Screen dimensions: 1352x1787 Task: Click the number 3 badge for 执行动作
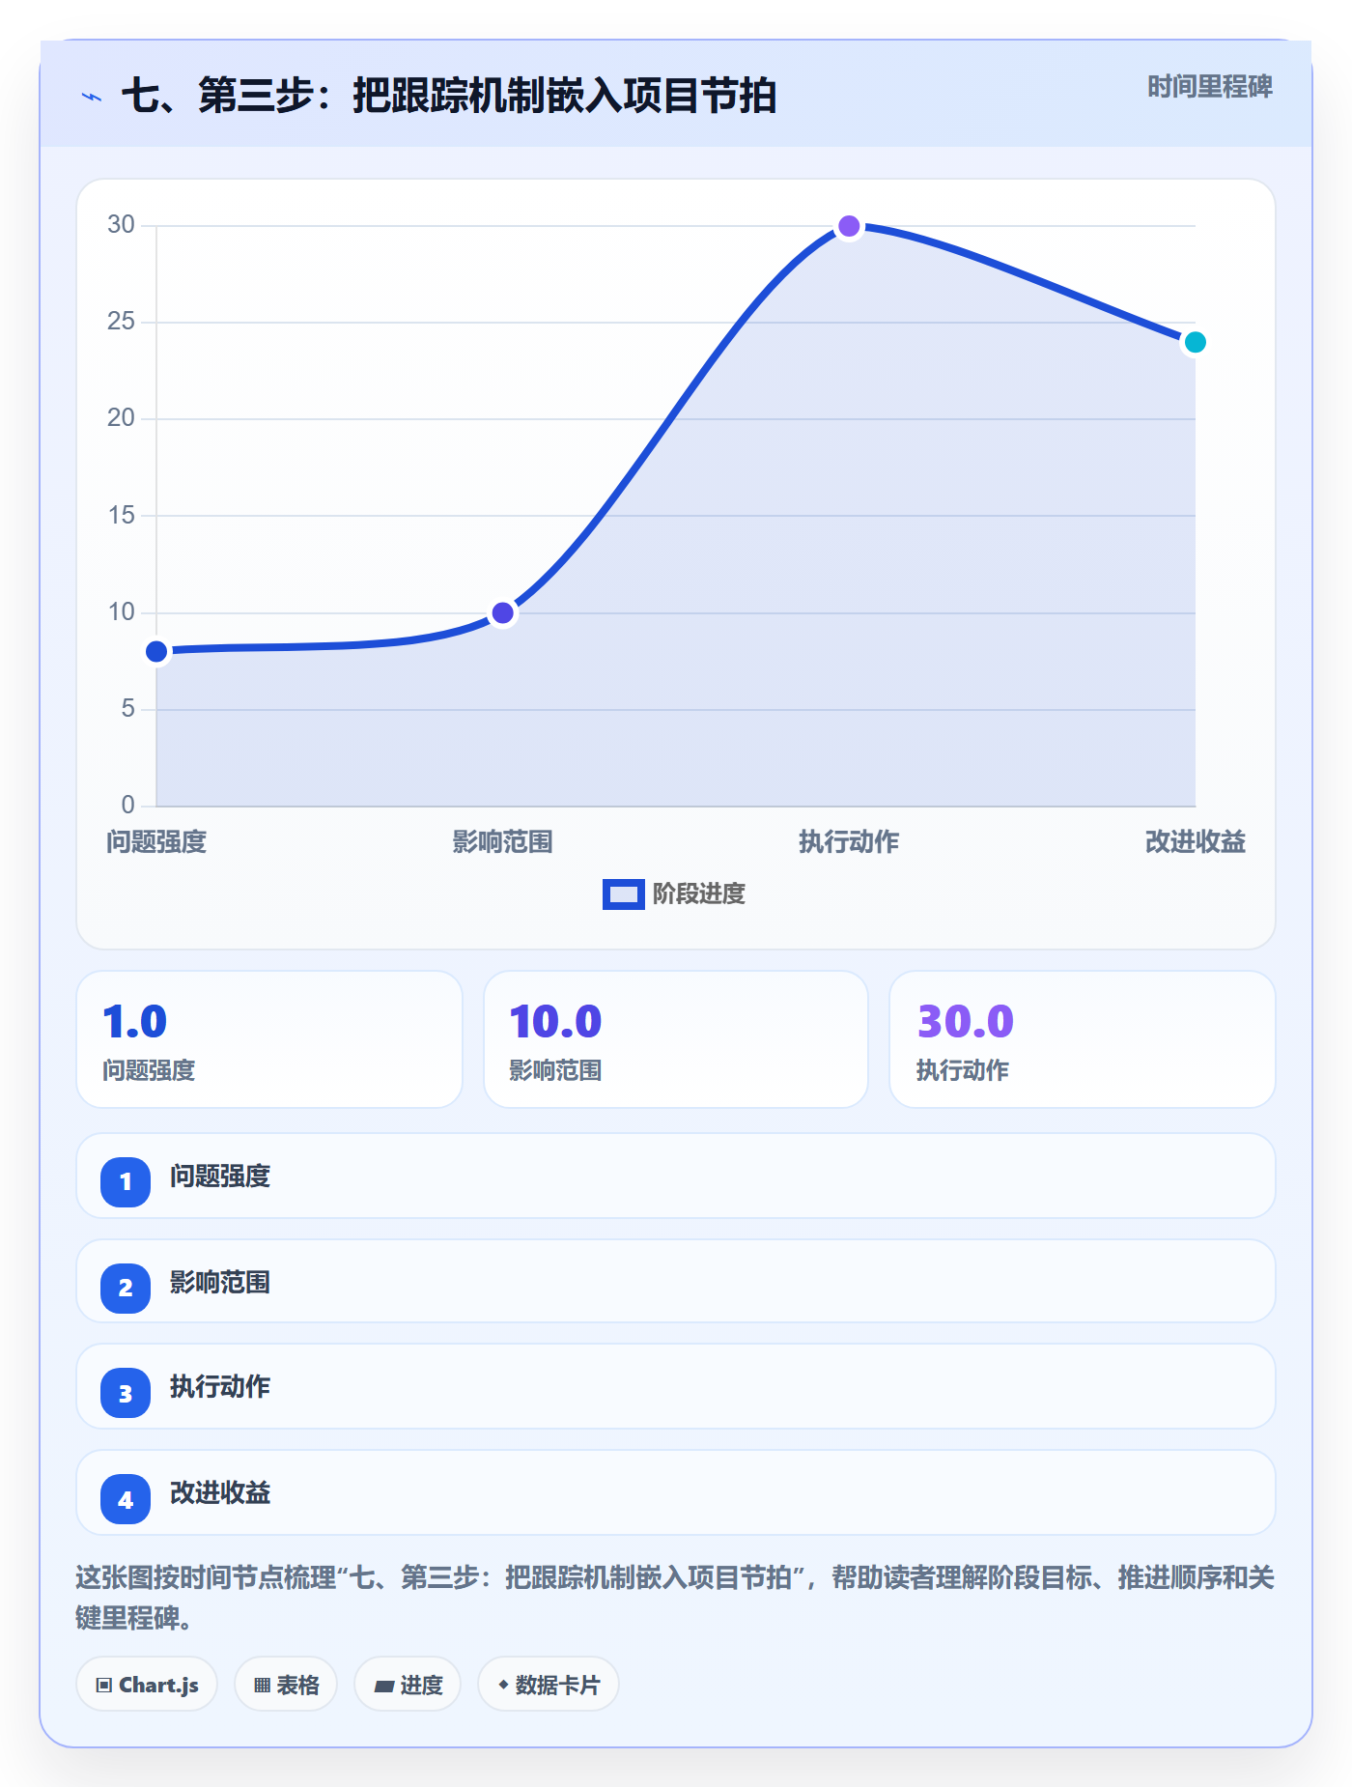coord(126,1393)
